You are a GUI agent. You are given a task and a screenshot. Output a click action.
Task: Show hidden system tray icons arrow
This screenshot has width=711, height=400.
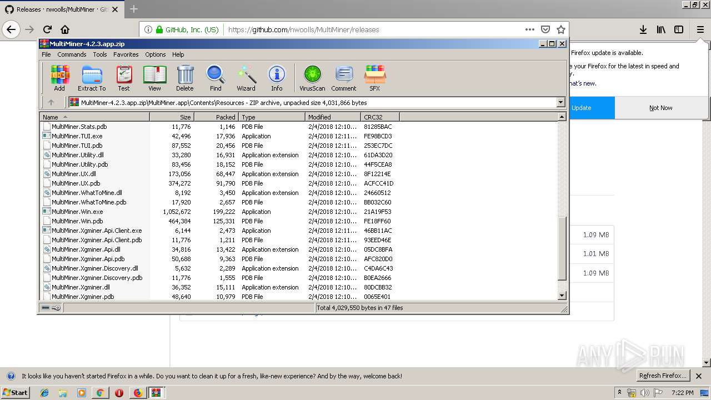(x=619, y=393)
